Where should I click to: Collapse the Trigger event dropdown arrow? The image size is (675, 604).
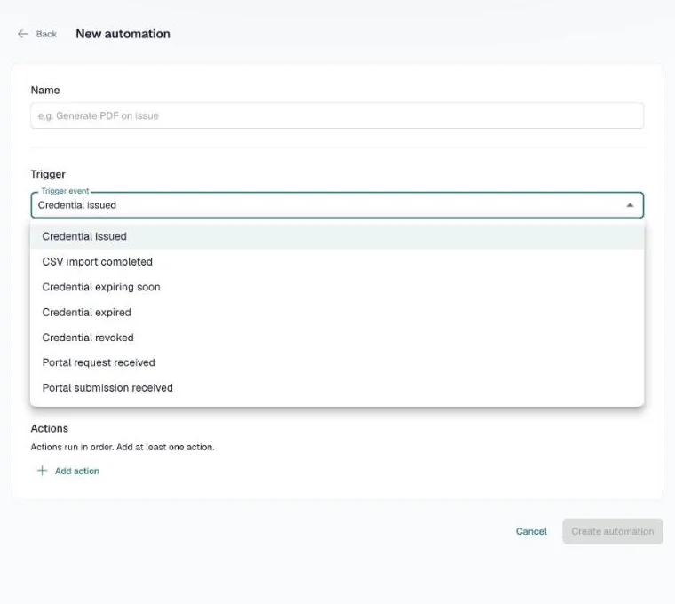click(630, 205)
